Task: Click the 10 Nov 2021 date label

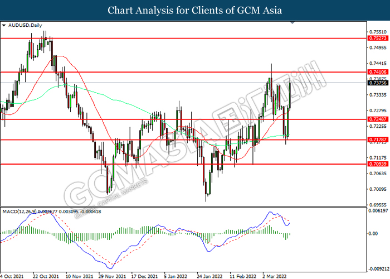Action: coord(79,276)
